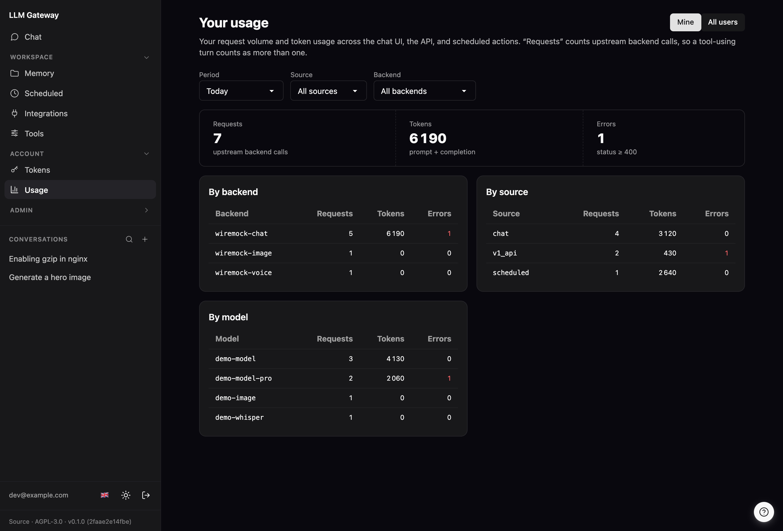Go to Scheduled actions page
Screen dimensions: 783x531
pyautogui.click(x=80, y=93)
